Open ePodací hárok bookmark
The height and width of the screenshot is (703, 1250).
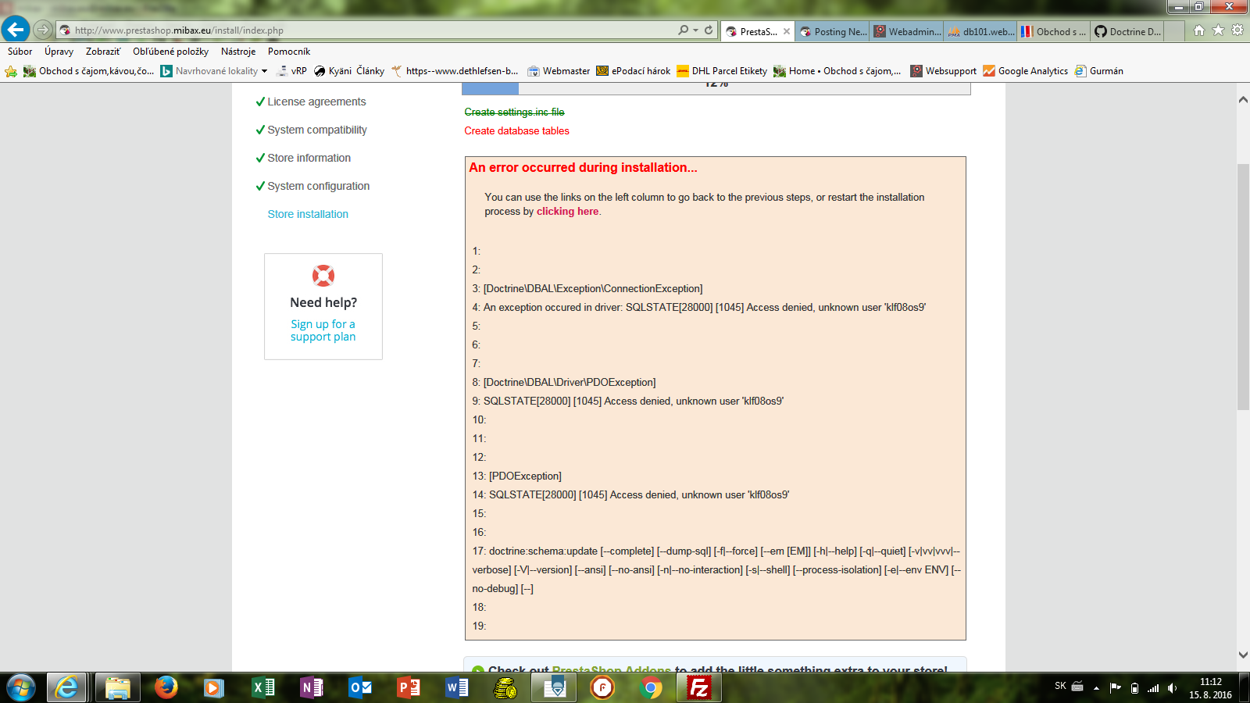(x=634, y=71)
